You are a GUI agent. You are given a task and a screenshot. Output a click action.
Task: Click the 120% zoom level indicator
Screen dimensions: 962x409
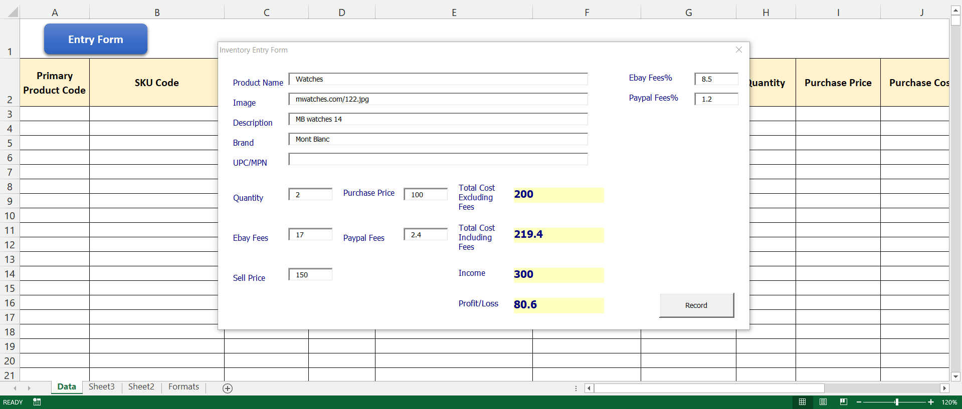pyautogui.click(x=949, y=402)
